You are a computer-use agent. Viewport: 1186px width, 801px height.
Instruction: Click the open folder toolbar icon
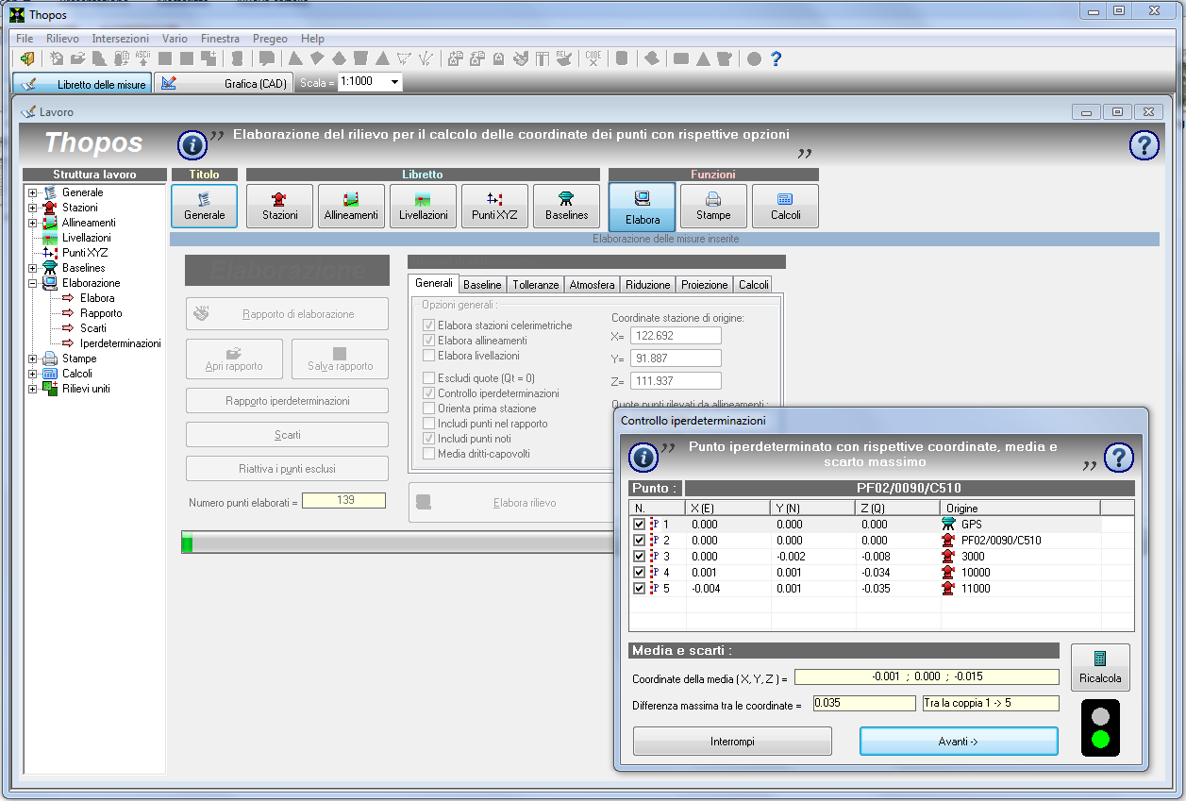tap(78, 58)
